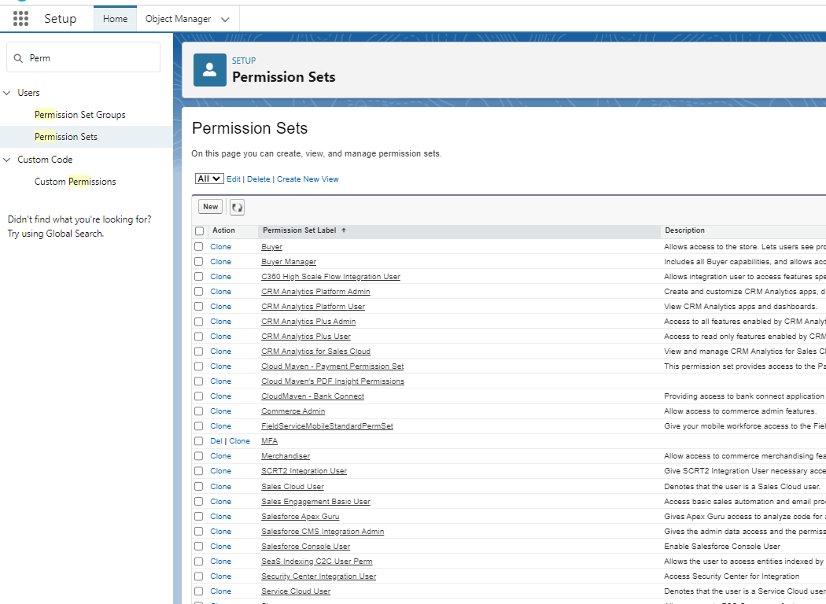Tick checkbox for Salesforce Console User
Screen dimensions: 826x604
click(x=198, y=546)
